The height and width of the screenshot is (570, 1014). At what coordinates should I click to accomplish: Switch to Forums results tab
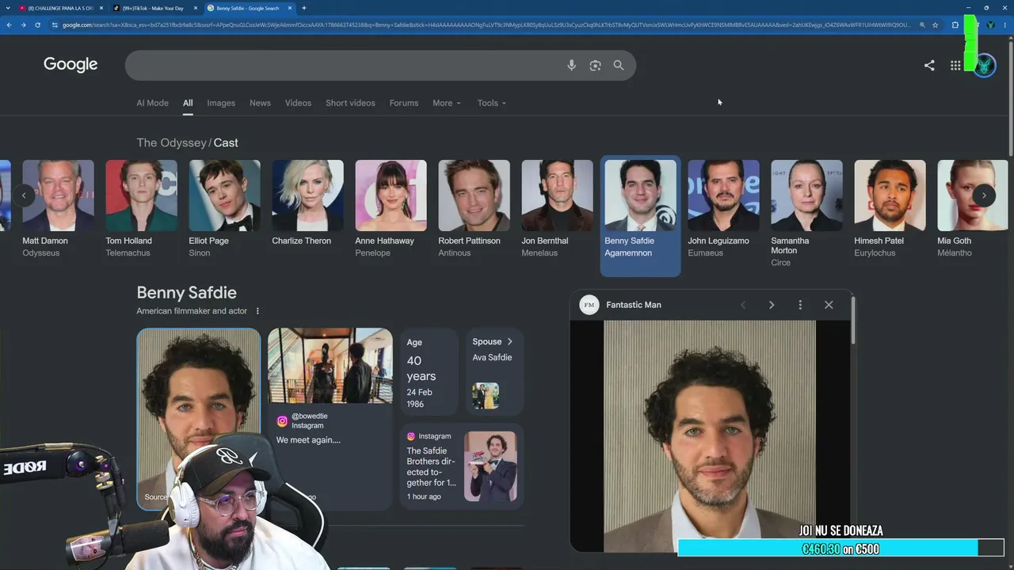403,103
